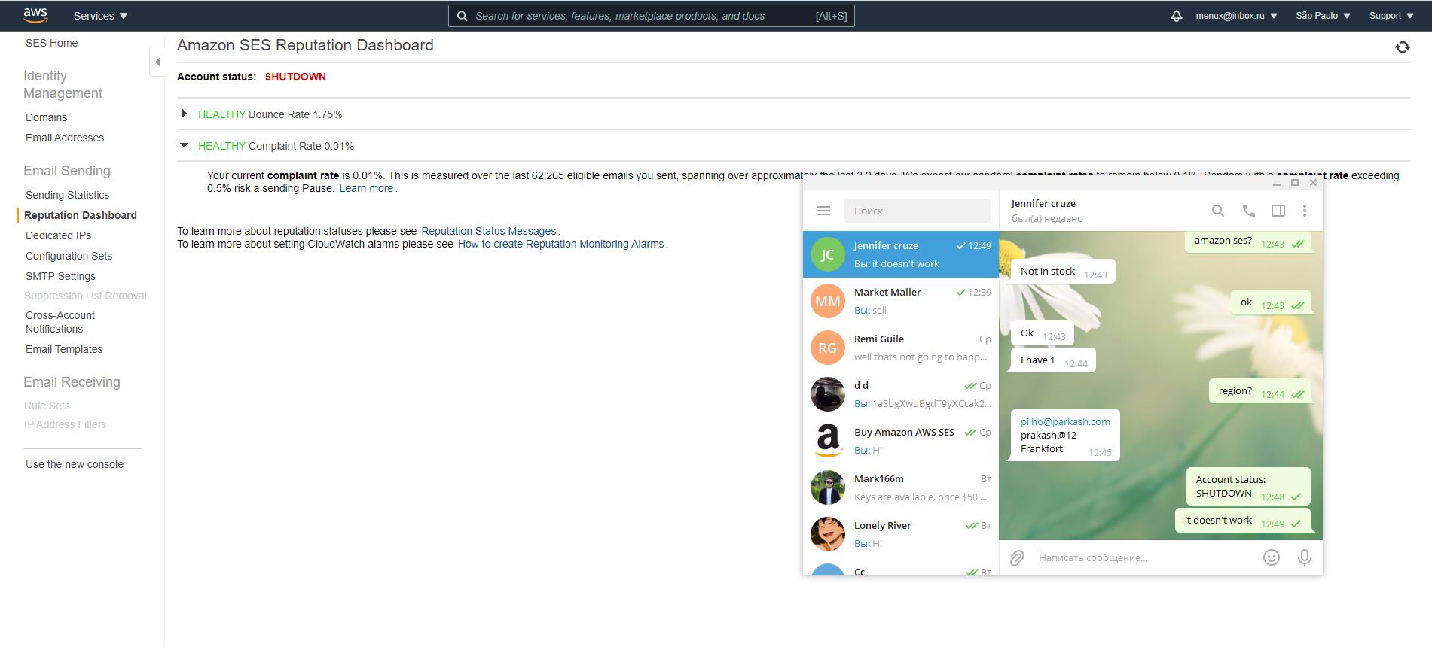Click the voice message microphone icon

(1305, 557)
